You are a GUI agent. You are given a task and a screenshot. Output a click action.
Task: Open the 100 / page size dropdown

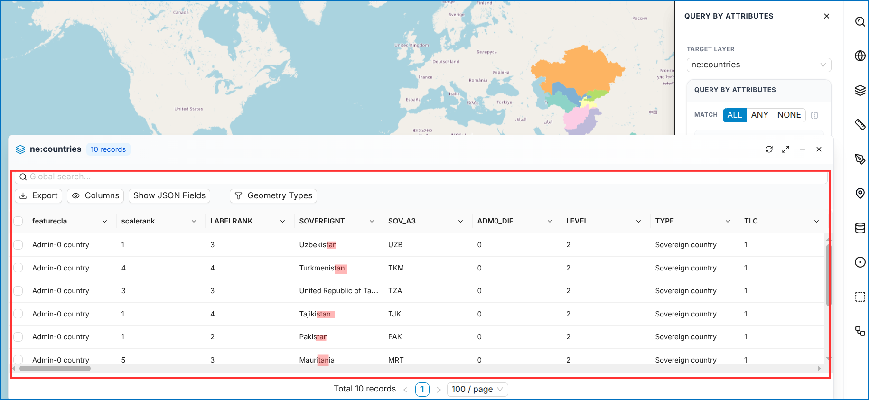click(477, 390)
